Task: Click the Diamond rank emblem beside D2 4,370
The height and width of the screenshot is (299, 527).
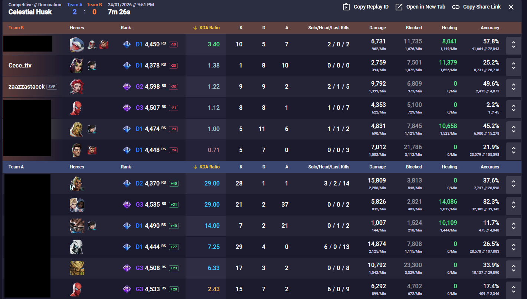Action: pyautogui.click(x=127, y=183)
